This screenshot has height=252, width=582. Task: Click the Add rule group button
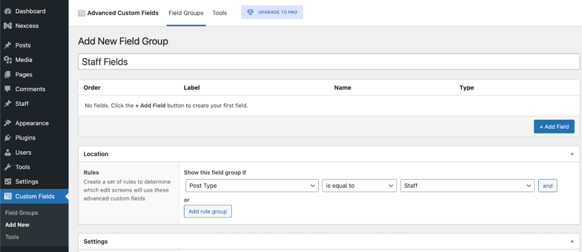(207, 211)
